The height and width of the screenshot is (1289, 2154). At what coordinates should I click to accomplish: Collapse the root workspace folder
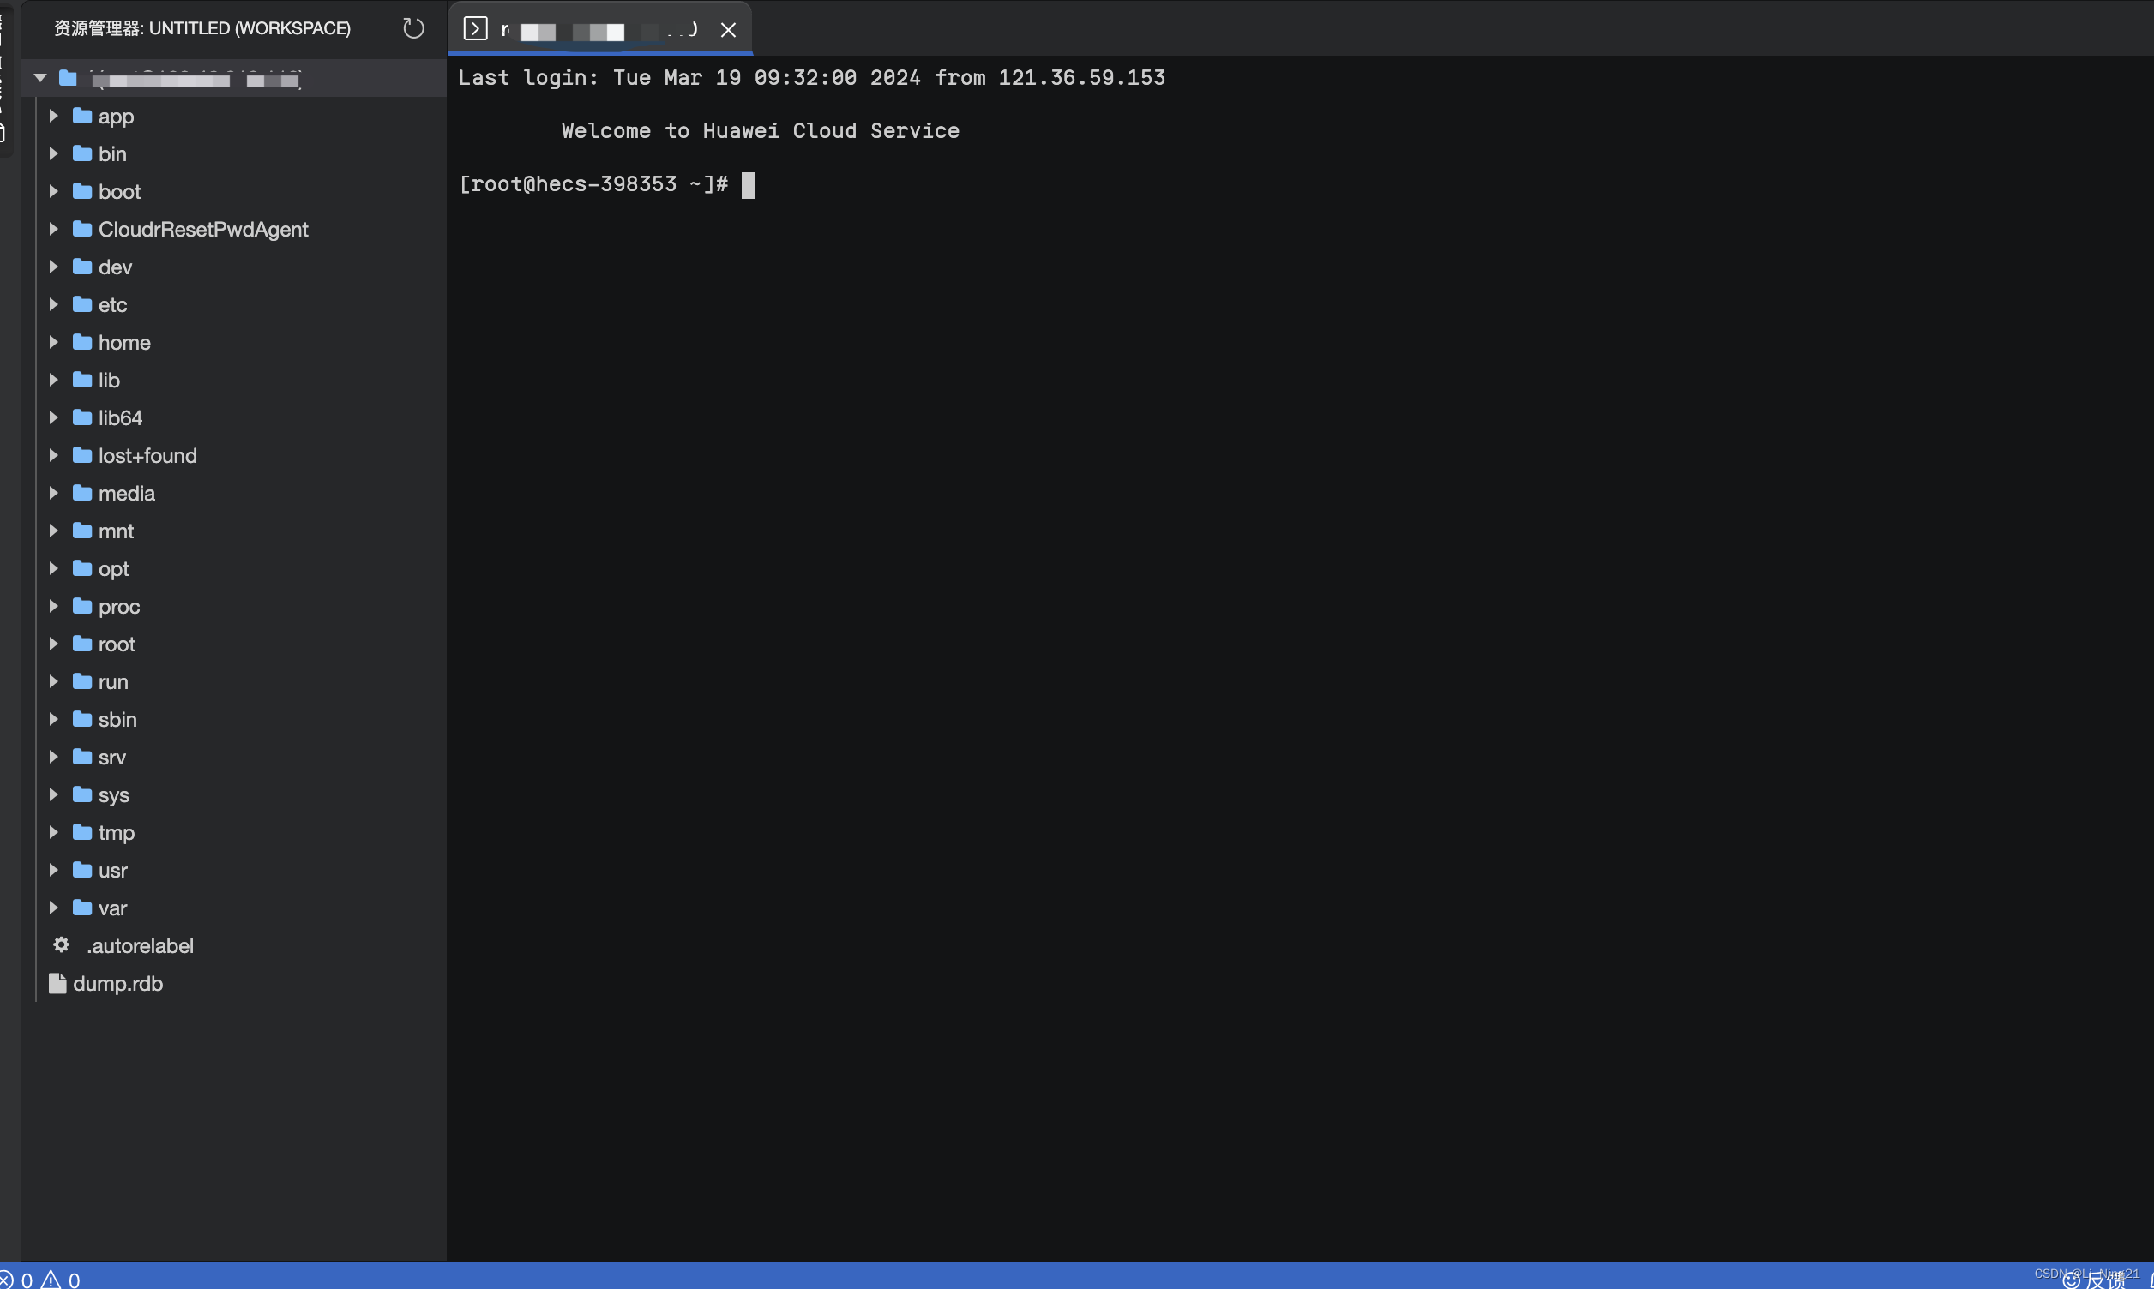pyautogui.click(x=40, y=78)
